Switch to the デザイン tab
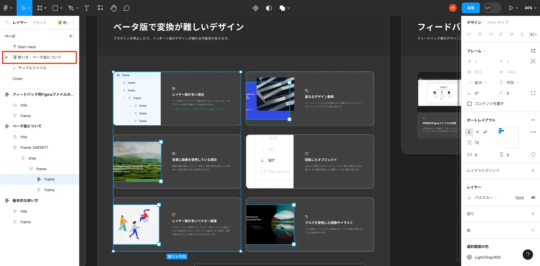The height and width of the screenshot is (266, 540). click(474, 22)
